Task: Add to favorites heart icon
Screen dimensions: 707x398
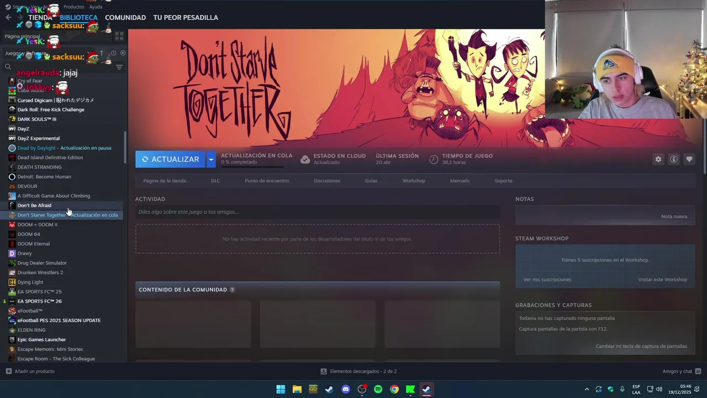Action: (689, 159)
